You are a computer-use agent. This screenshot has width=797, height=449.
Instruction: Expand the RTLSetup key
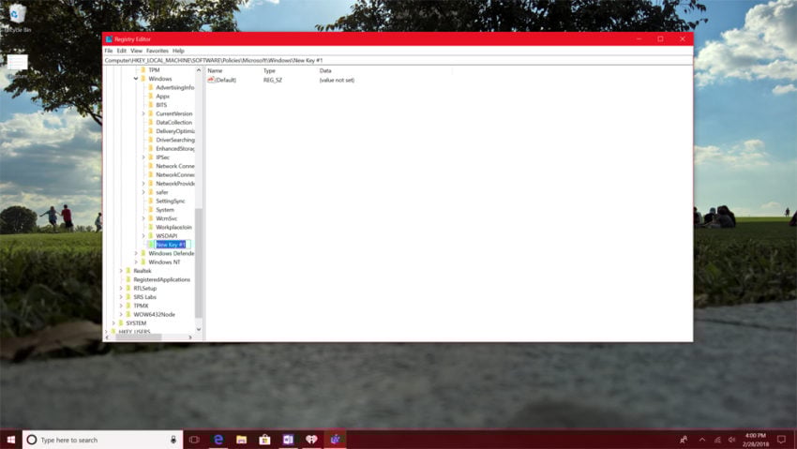coord(121,288)
